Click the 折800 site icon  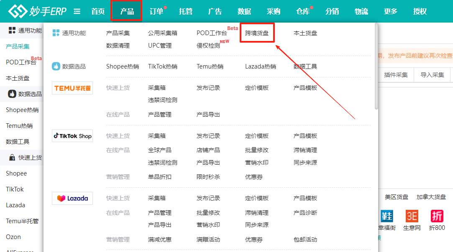coord(437,216)
